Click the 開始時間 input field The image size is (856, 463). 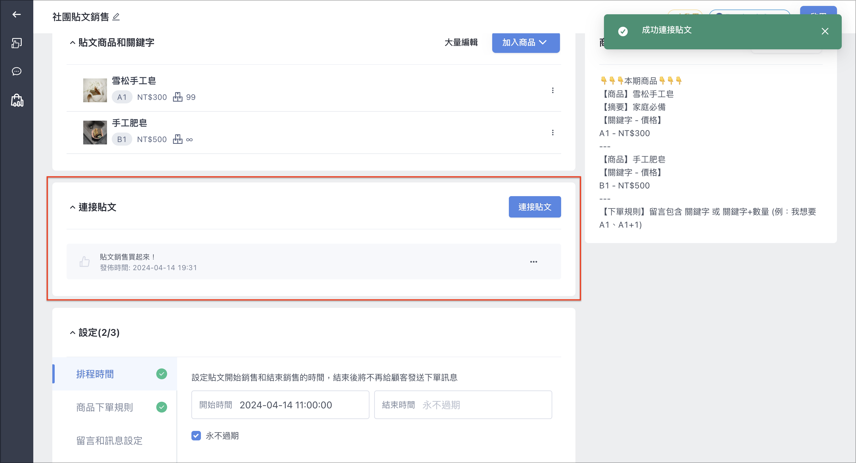pyautogui.click(x=280, y=405)
